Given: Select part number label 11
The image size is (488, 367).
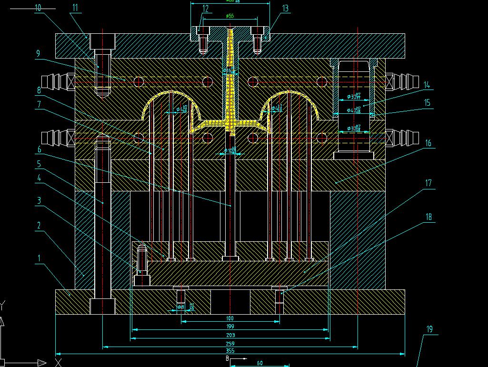Looking at the screenshot, I should (x=75, y=8).
